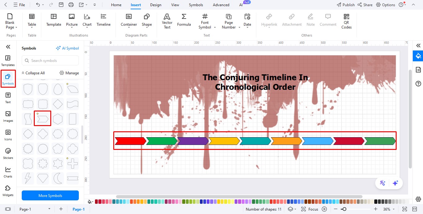
Task: Toggle Focus mode
Action: pos(310,209)
